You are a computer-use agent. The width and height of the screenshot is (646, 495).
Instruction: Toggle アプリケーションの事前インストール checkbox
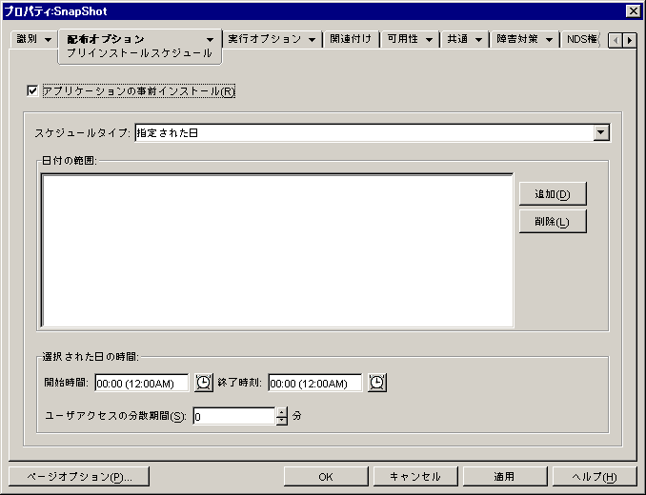pos(32,90)
